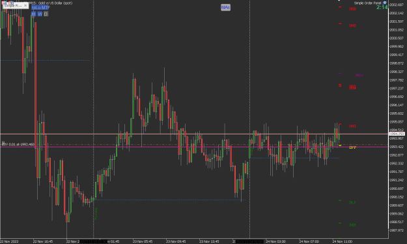Click the 1996.692 price on the scale
The height and width of the screenshot is (244, 407).
click(397, 97)
